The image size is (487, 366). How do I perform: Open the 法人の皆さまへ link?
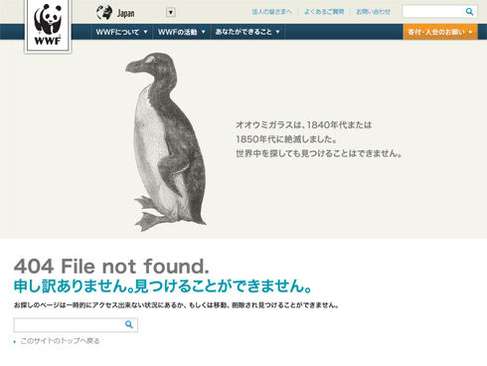click(272, 12)
